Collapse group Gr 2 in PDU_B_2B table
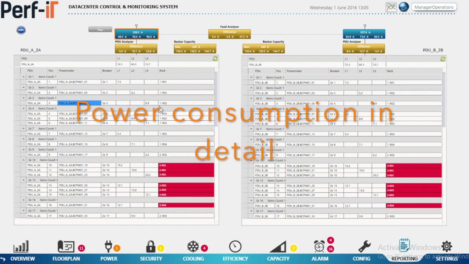Image resolution: width=469 pixels, height=264 pixels. pos(251,88)
